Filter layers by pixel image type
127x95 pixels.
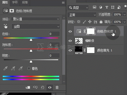pyautogui.click(x=94, y=7)
